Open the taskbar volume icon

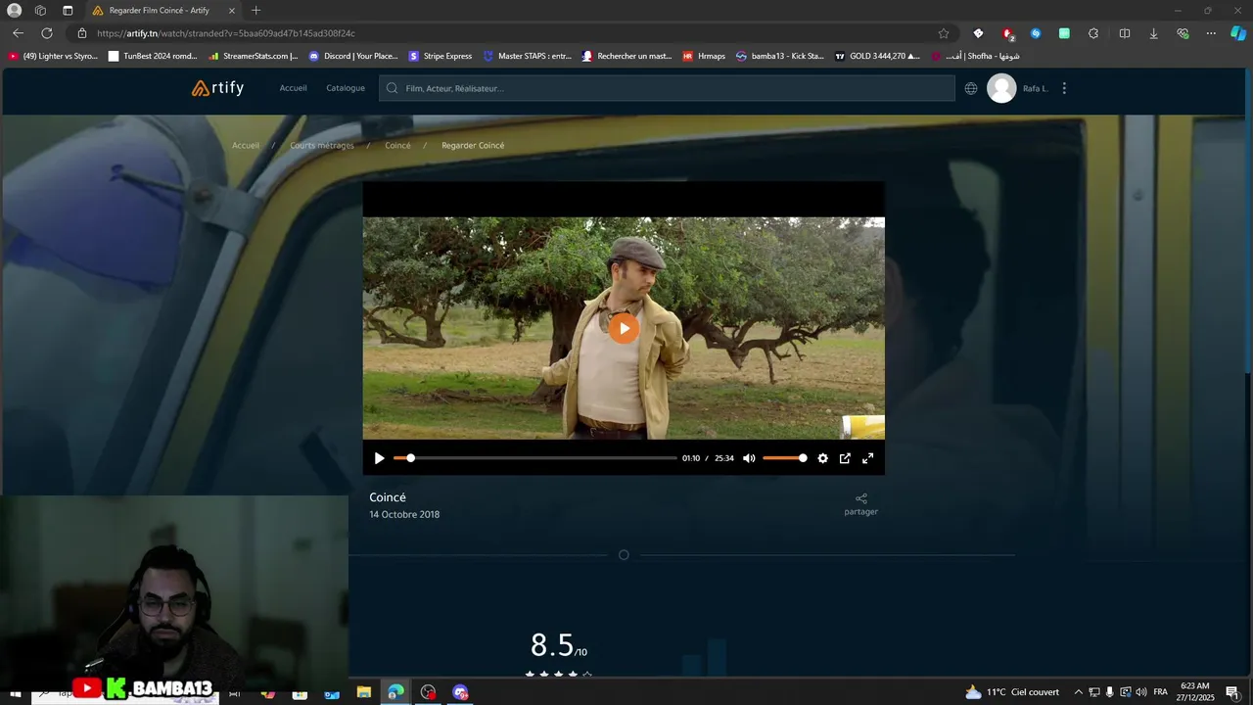[1141, 692]
